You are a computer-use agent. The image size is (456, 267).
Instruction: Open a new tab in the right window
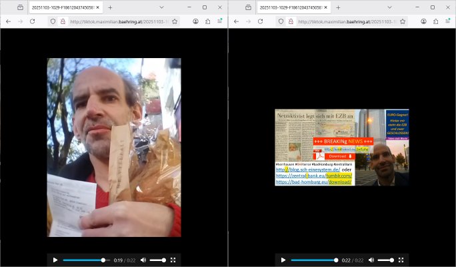pyautogui.click(x=339, y=7)
